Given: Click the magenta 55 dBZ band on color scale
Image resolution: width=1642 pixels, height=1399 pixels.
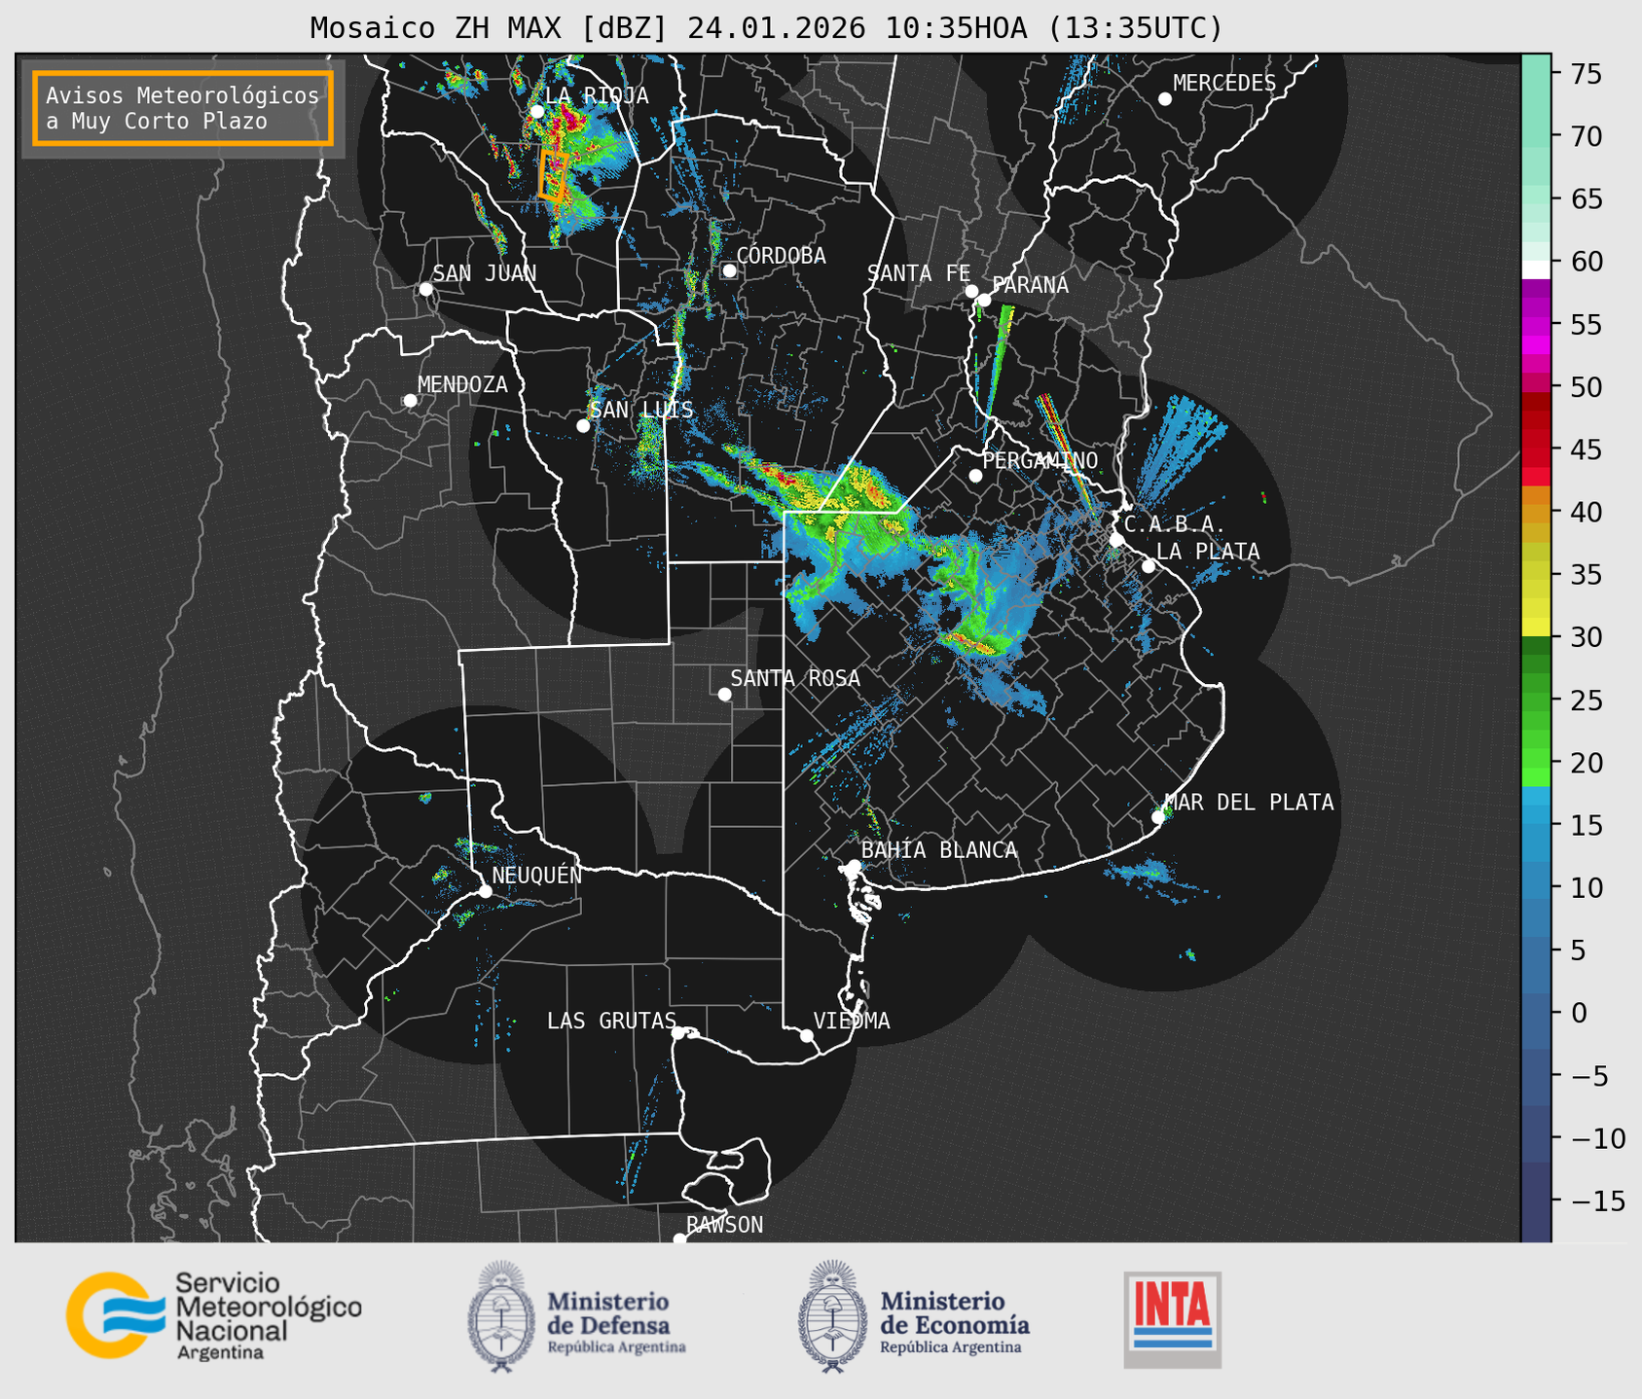Looking at the screenshot, I should [1536, 326].
